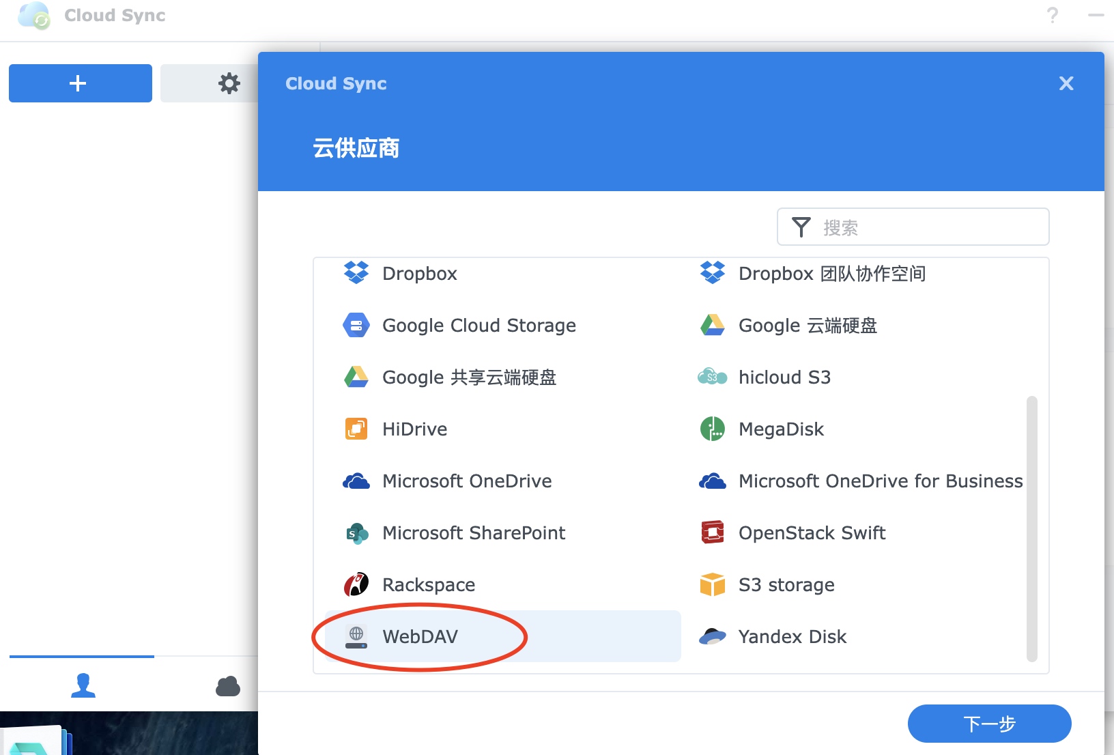Click the MegaDisk green icon
The height and width of the screenshot is (755, 1114).
pos(713,429)
